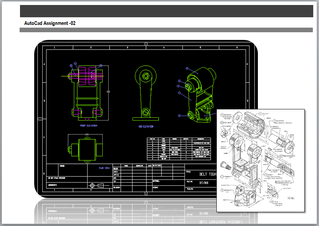The image size is (319, 226).
Task: Click the drawing title BELT TIGHTENER
Action: (207, 173)
